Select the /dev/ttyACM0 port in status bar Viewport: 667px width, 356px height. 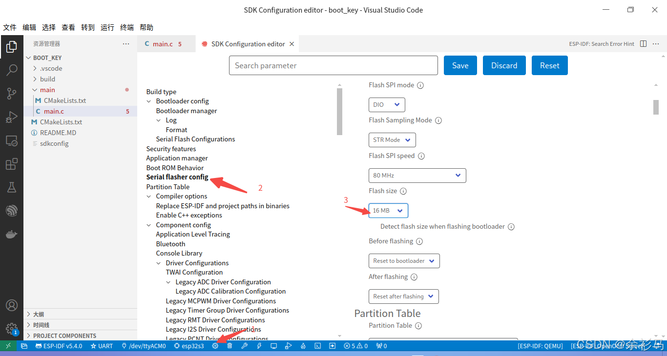coord(144,346)
